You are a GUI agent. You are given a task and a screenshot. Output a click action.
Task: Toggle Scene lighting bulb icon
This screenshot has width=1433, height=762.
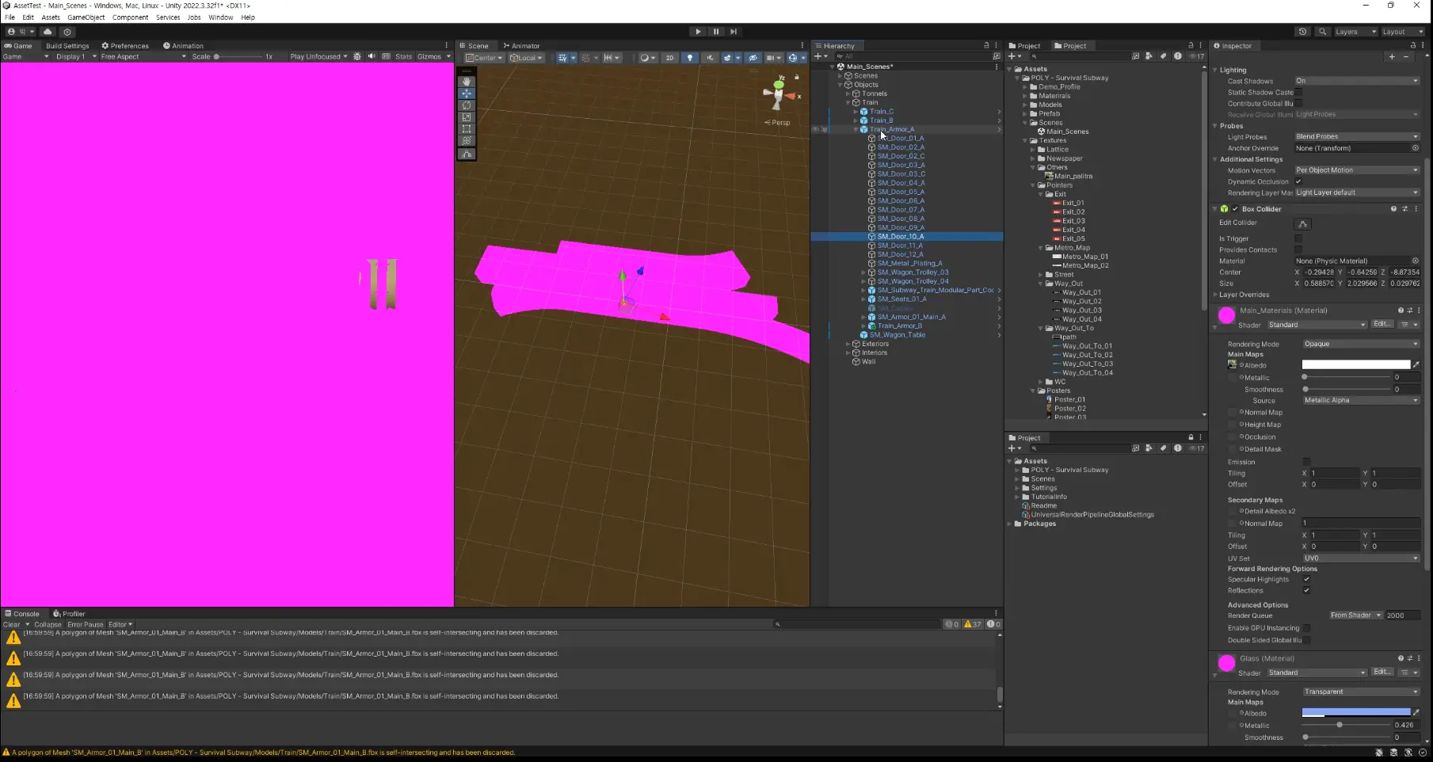point(690,58)
